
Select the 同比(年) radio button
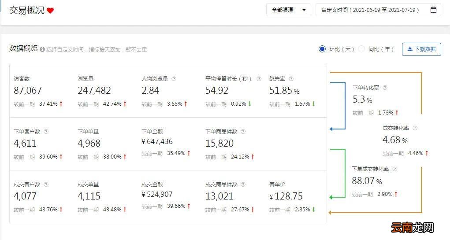click(x=361, y=49)
